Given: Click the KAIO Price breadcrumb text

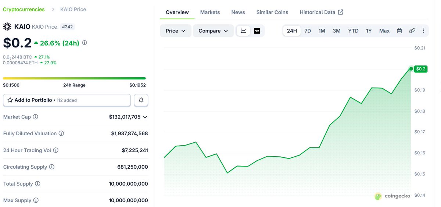Looking at the screenshot, I should click(73, 9).
